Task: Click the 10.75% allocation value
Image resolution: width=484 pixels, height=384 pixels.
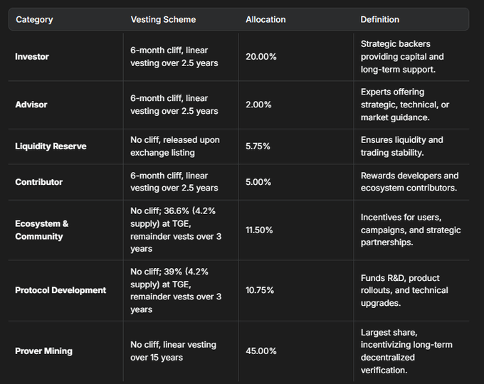Action: (261, 290)
